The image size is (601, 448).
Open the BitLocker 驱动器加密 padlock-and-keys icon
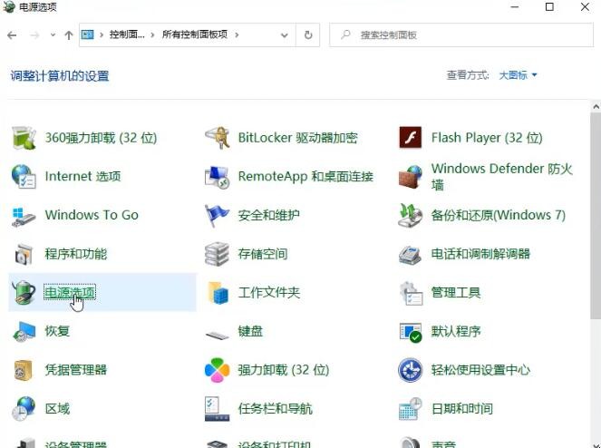[x=217, y=137]
